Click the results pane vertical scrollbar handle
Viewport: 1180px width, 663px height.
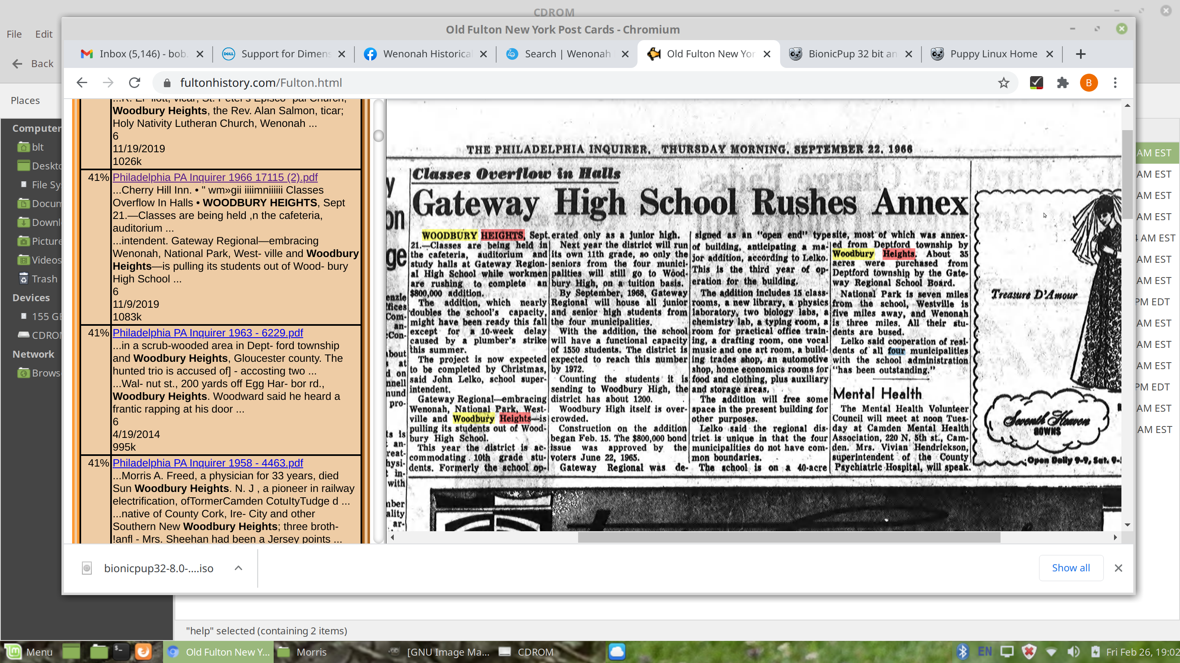tap(378, 135)
